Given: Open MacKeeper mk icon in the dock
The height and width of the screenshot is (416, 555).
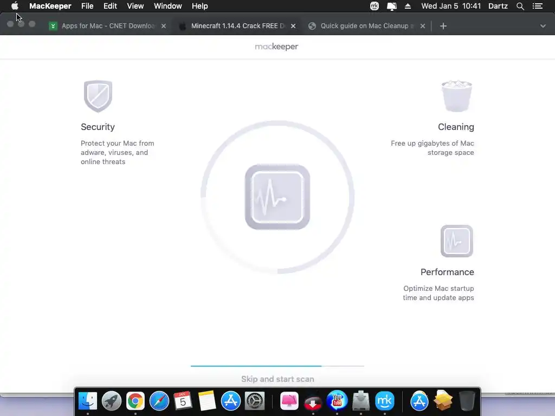Looking at the screenshot, I should tap(385, 401).
